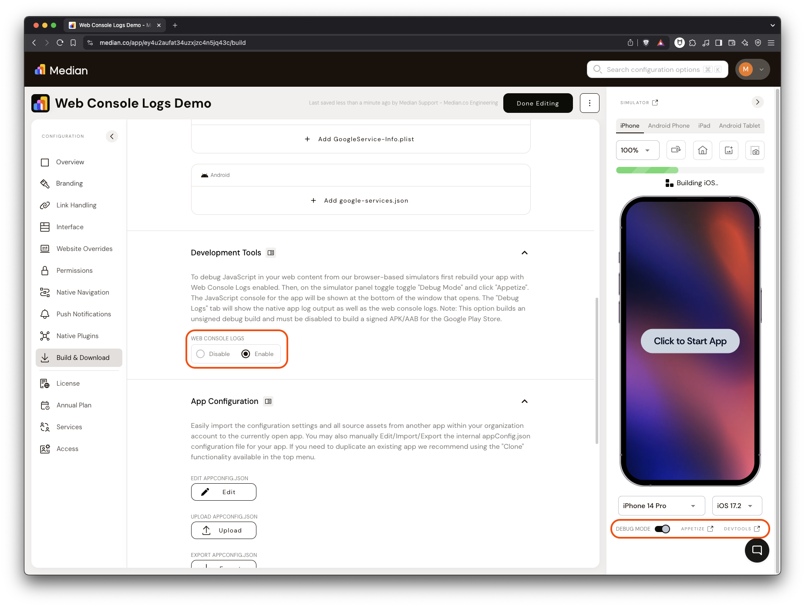The height and width of the screenshot is (607, 805).
Task: Open the iOS 17.2 version dropdown
Action: point(737,506)
